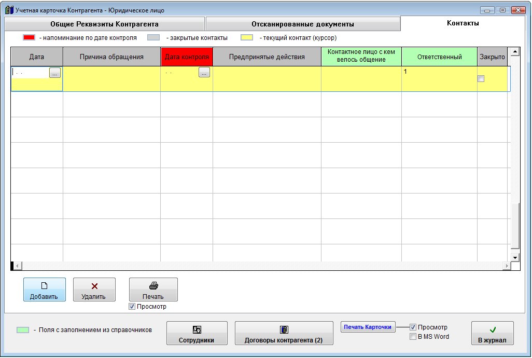Minimize the Учетная карточка window

point(487,10)
